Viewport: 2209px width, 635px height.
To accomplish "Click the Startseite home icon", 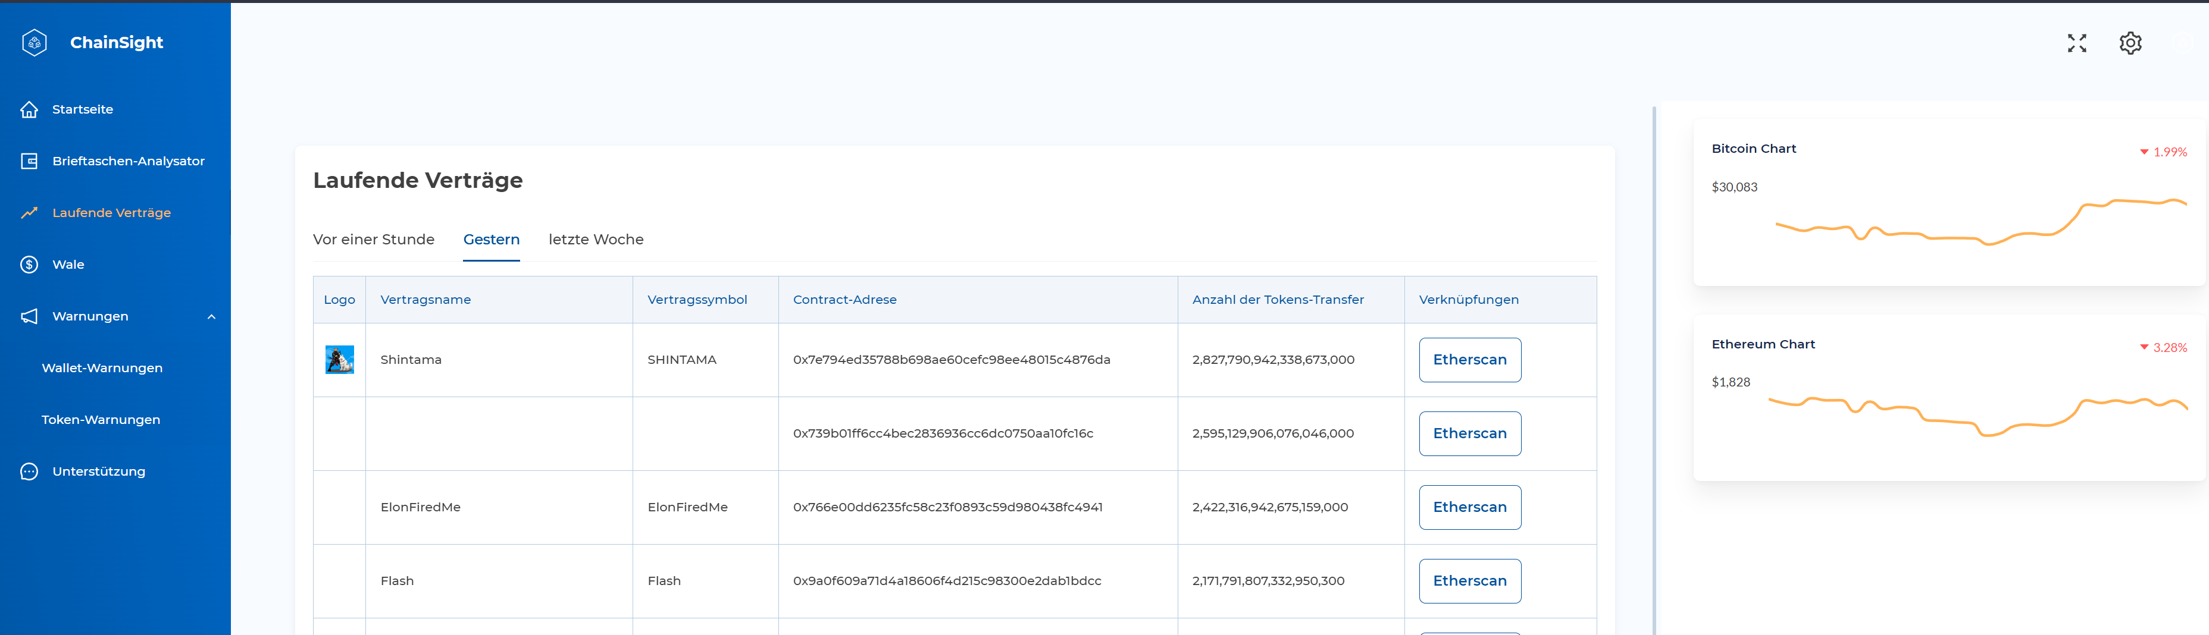I will pos(29,109).
